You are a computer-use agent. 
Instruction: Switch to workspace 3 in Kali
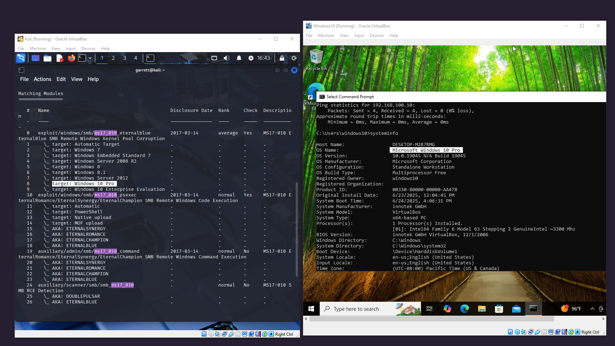pyautogui.click(x=125, y=58)
